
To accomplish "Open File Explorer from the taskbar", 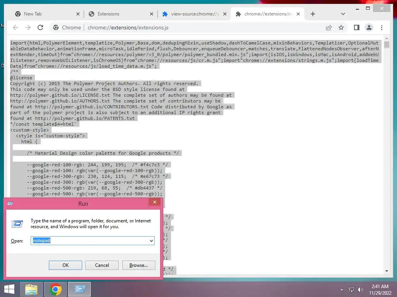I will click(x=31, y=289).
